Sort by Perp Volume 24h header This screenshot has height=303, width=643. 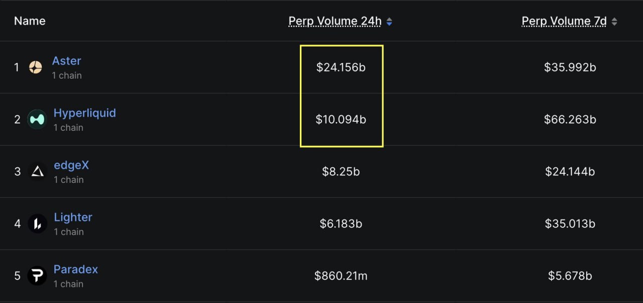(x=335, y=21)
